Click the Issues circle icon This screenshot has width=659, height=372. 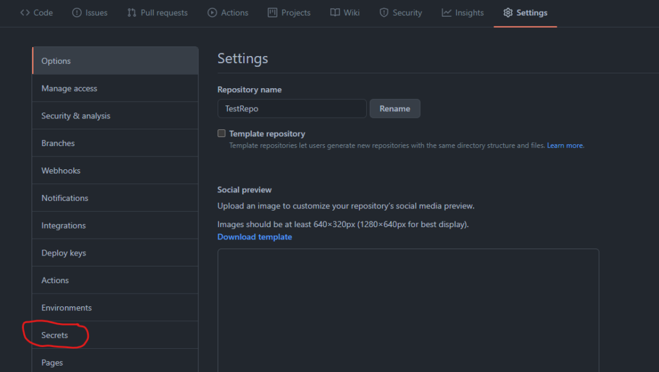[77, 13]
